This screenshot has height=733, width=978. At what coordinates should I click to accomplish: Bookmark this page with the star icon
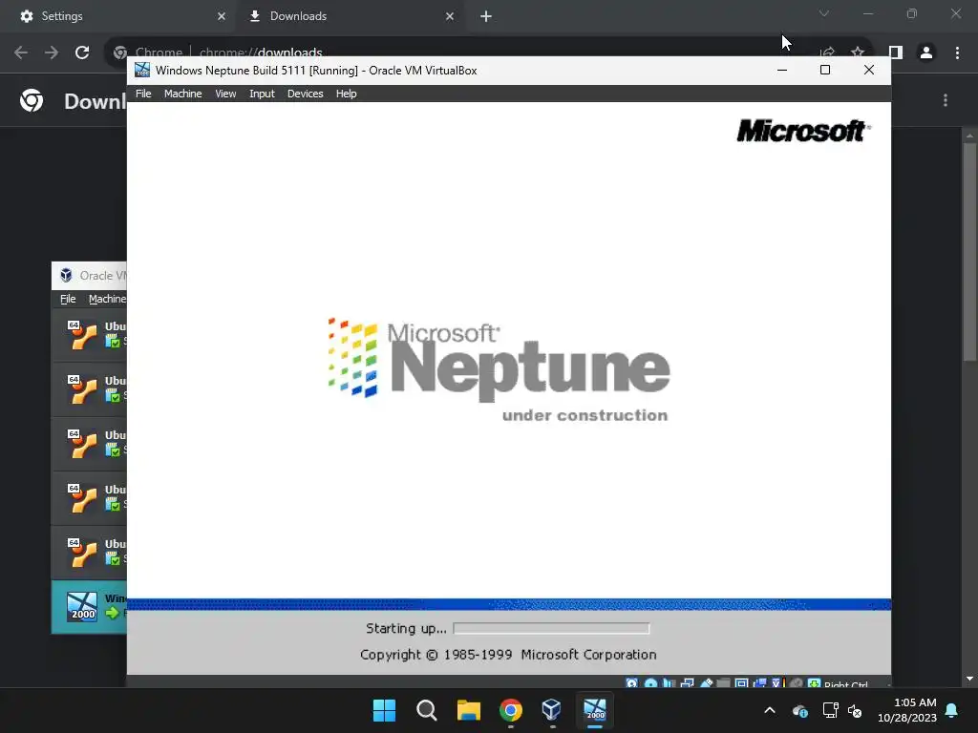[x=858, y=52]
